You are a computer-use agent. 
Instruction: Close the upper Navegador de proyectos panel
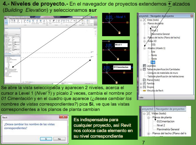click(x=192, y=15)
